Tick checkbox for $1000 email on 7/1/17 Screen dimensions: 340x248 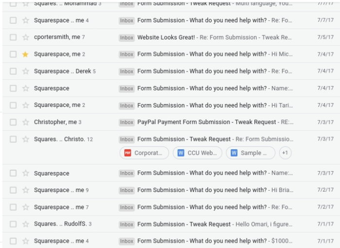pyautogui.click(x=13, y=241)
